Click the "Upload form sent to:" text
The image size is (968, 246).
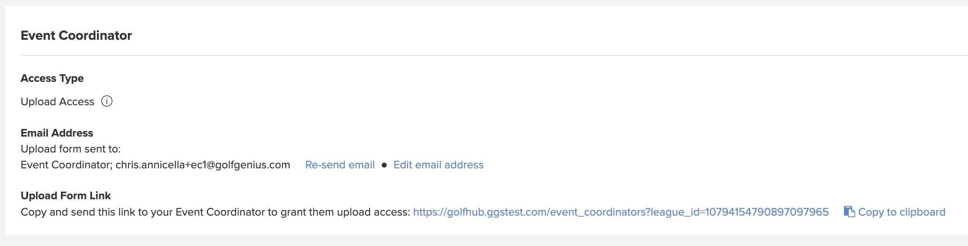pyautogui.click(x=71, y=149)
